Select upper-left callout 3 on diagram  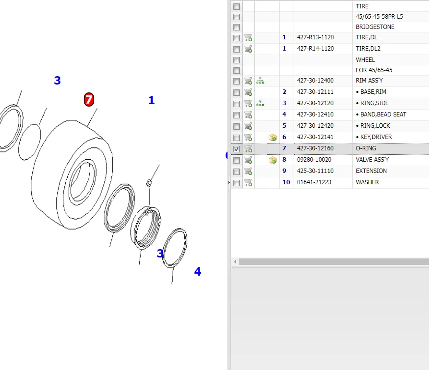point(57,81)
